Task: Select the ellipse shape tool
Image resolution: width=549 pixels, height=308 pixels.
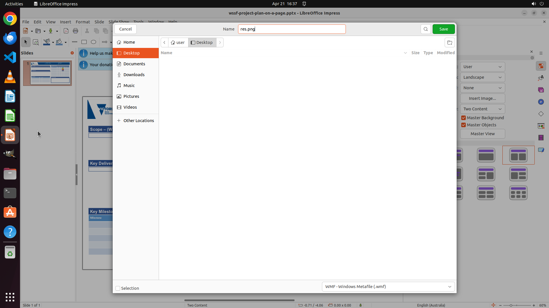Action: pyautogui.click(x=94, y=42)
